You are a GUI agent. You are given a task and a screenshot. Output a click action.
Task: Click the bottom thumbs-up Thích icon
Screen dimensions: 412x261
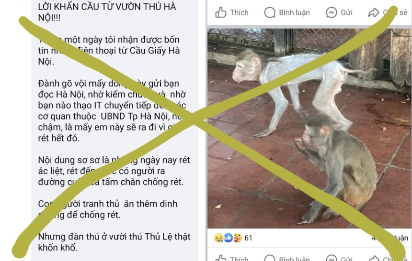tap(221, 258)
